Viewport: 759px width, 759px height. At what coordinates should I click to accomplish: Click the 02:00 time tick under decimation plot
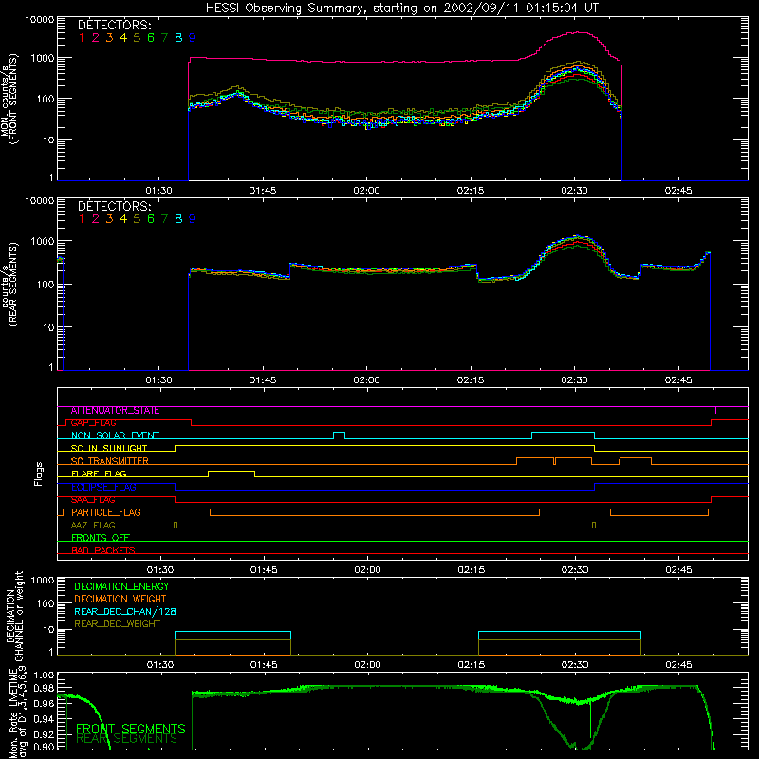pyautogui.click(x=367, y=665)
